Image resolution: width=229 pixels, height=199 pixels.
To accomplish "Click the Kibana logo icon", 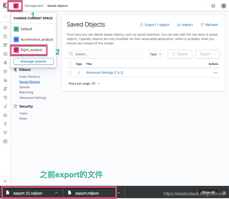I will click(x=5, y=6).
